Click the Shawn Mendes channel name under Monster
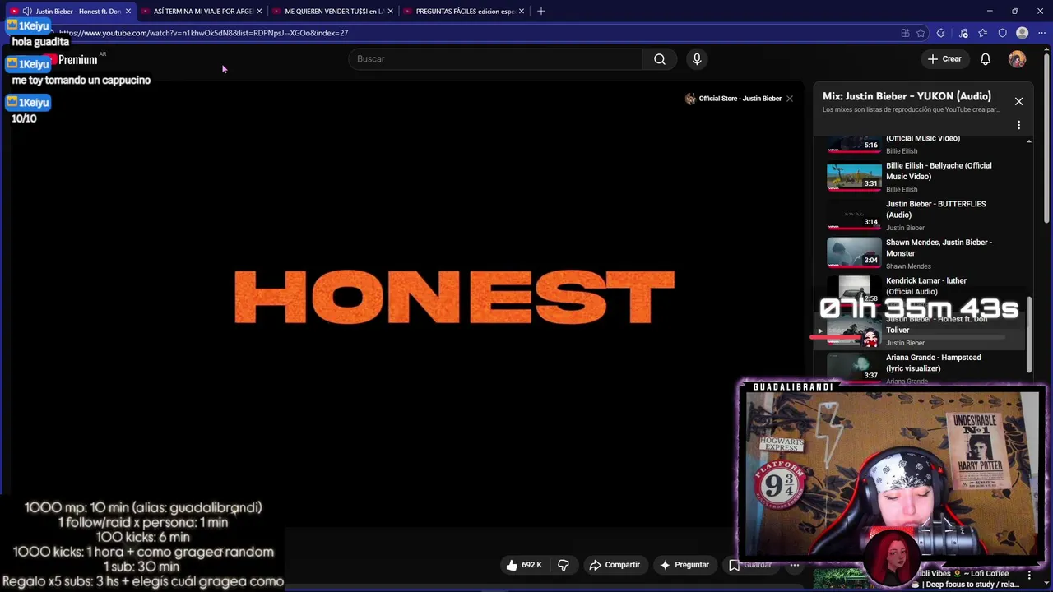This screenshot has width=1053, height=592. coord(908,266)
